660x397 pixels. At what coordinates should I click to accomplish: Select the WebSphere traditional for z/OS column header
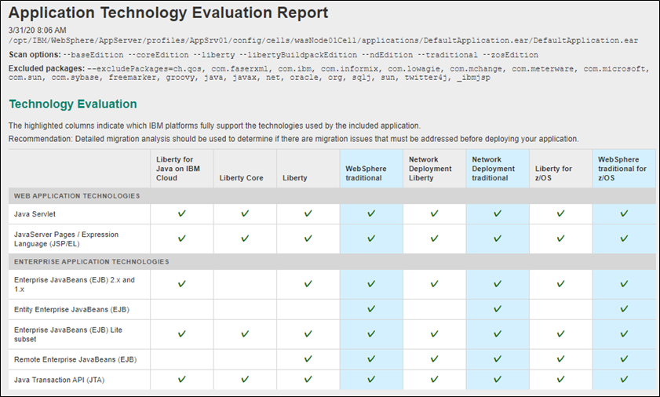pos(622,169)
